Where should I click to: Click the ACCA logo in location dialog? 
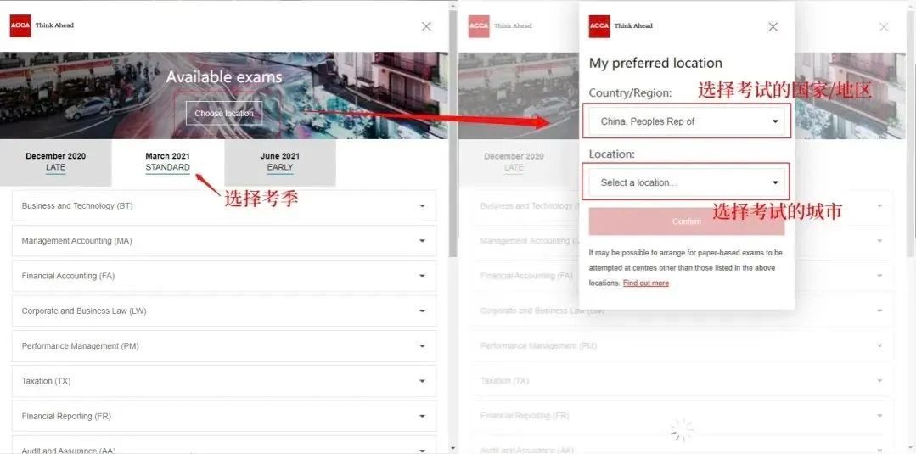point(599,26)
